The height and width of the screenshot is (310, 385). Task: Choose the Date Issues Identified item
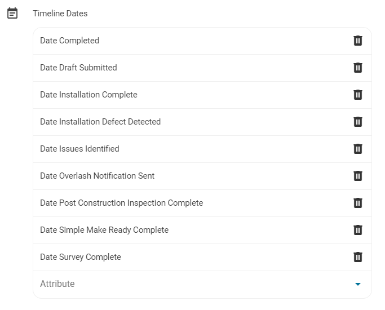tap(79, 149)
